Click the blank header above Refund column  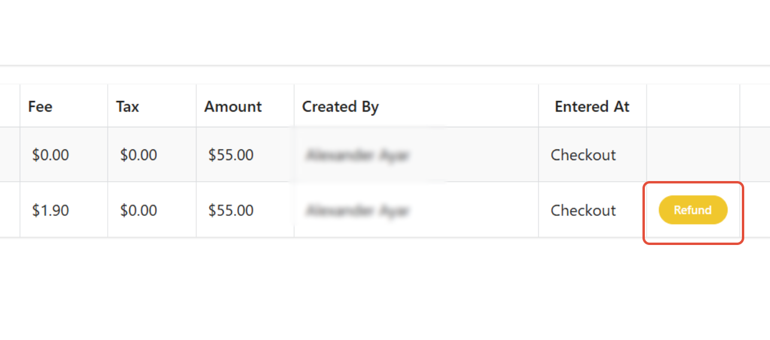(x=693, y=106)
